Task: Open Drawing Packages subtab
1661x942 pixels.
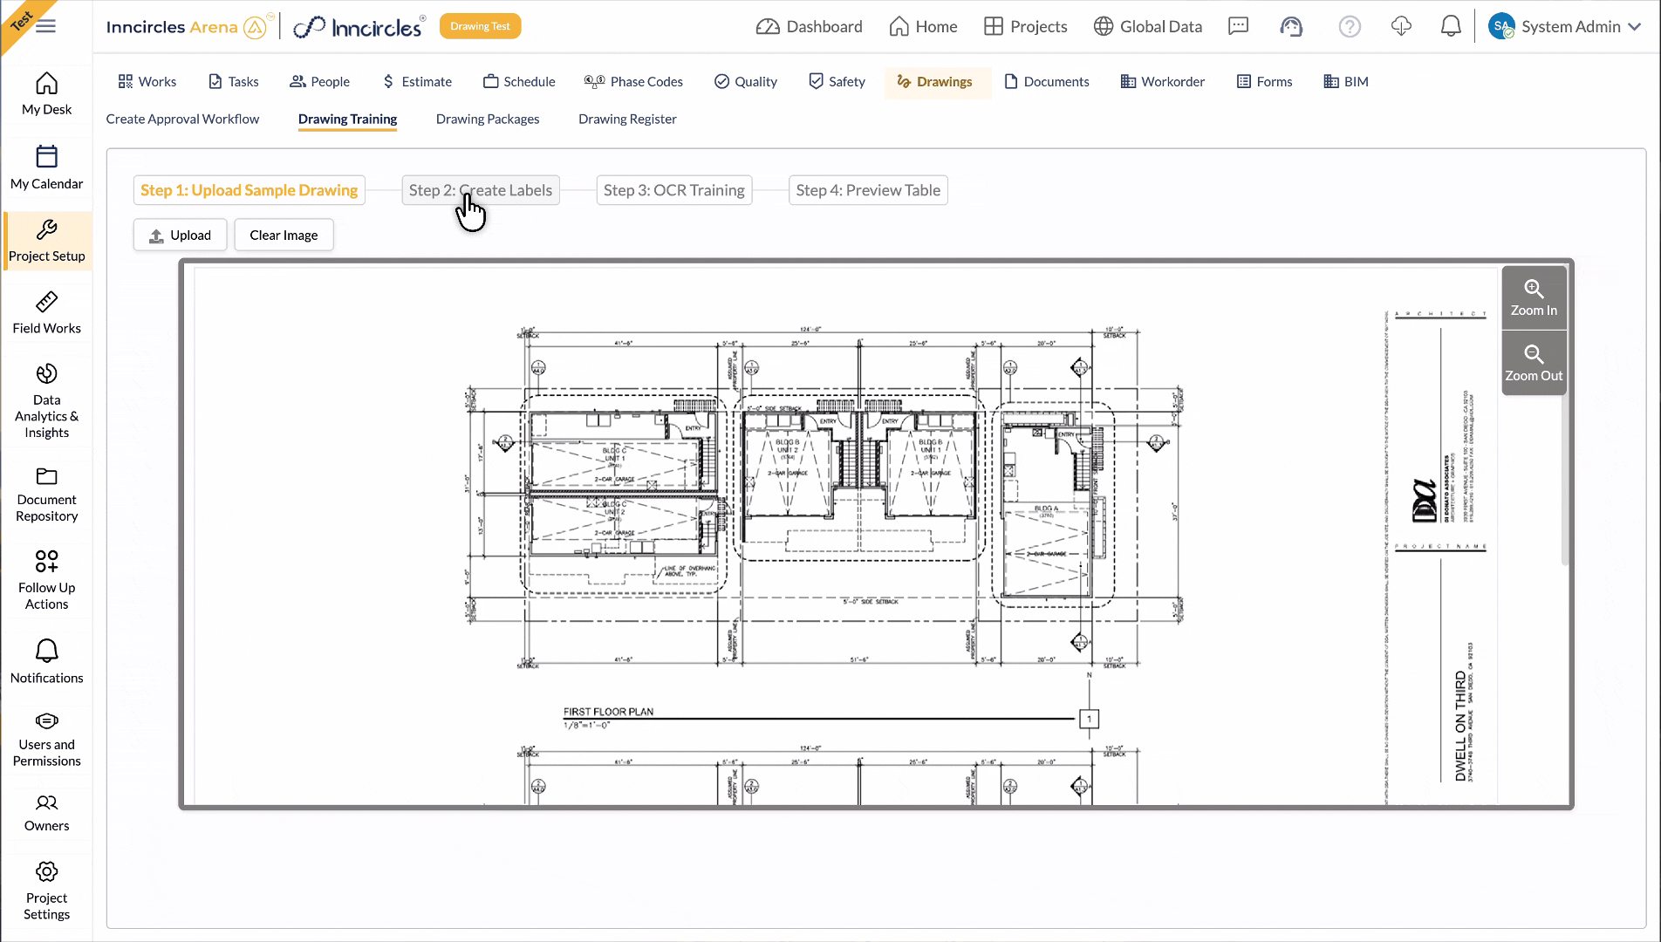Action: pos(488,119)
